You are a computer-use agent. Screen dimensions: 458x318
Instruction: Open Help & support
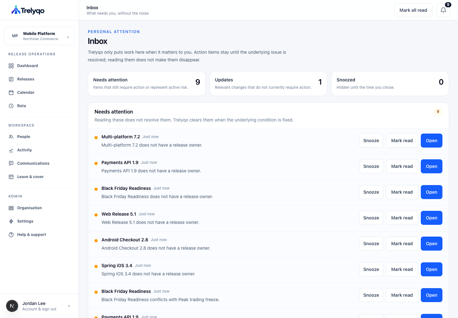[39, 235]
